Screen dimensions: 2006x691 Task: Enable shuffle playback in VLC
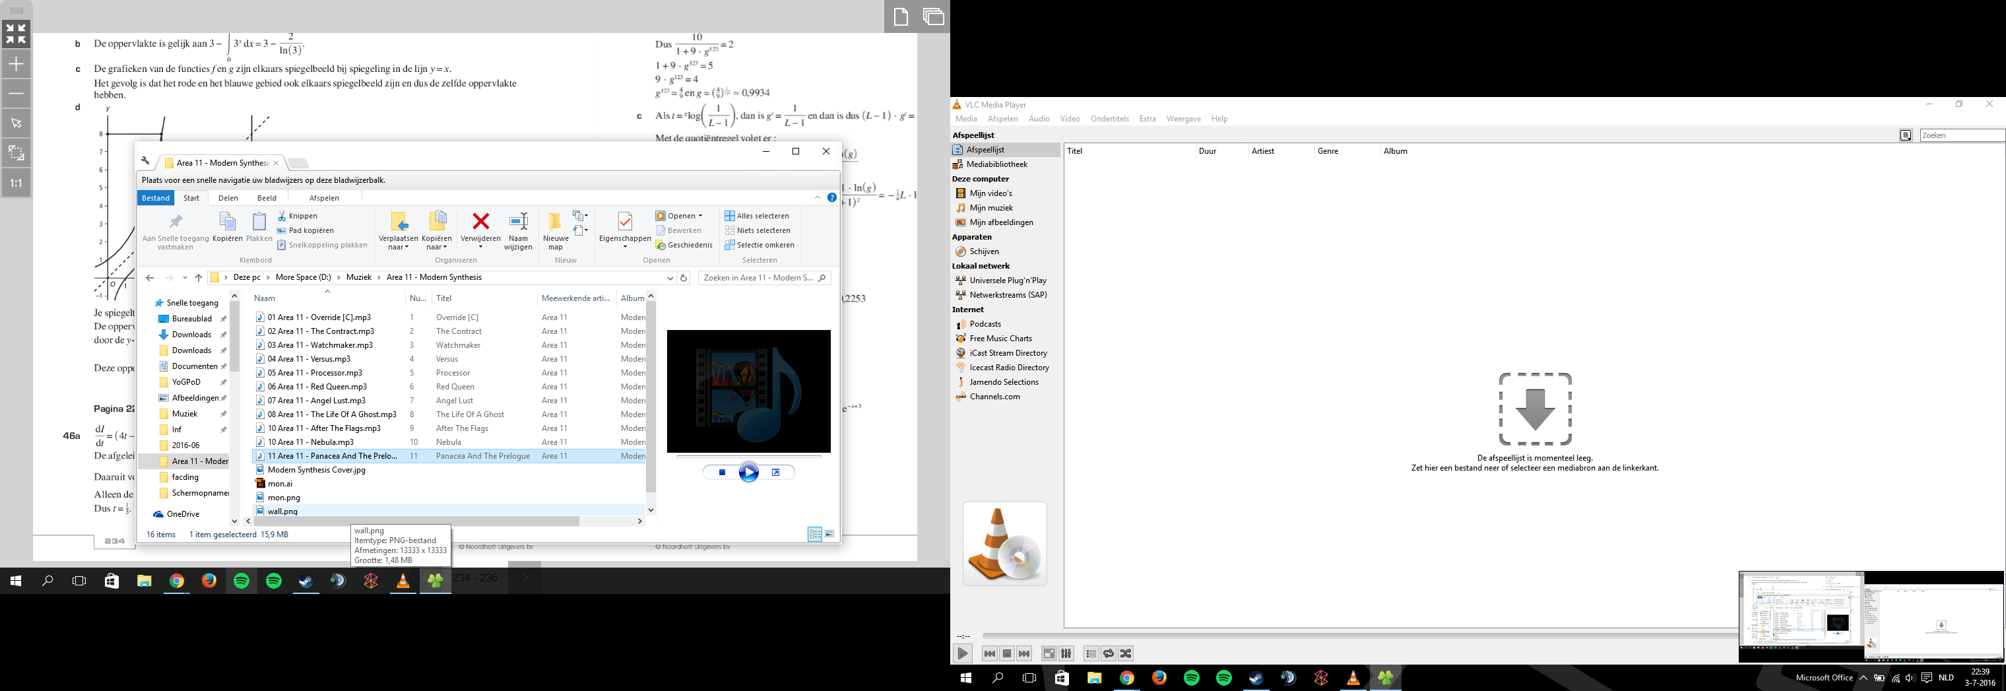click(1125, 653)
